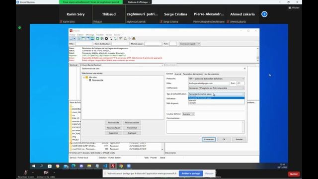Click the Renommer button
Viewport: 318px width, 179px height.
[132, 128]
